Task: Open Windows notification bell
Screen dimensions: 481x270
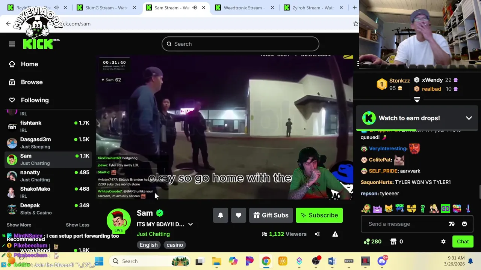Action: [470, 261]
